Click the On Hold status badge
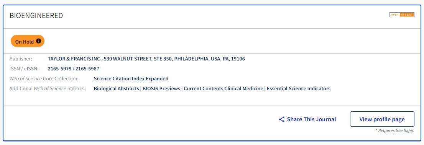 (x=28, y=41)
